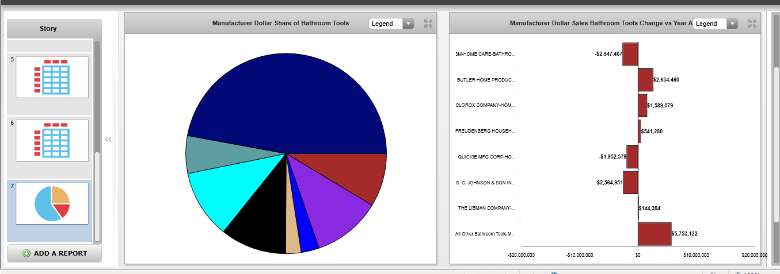This screenshot has width=780, height=274.
Task: Collapse the Story panel with double chevron
Action: click(108, 139)
